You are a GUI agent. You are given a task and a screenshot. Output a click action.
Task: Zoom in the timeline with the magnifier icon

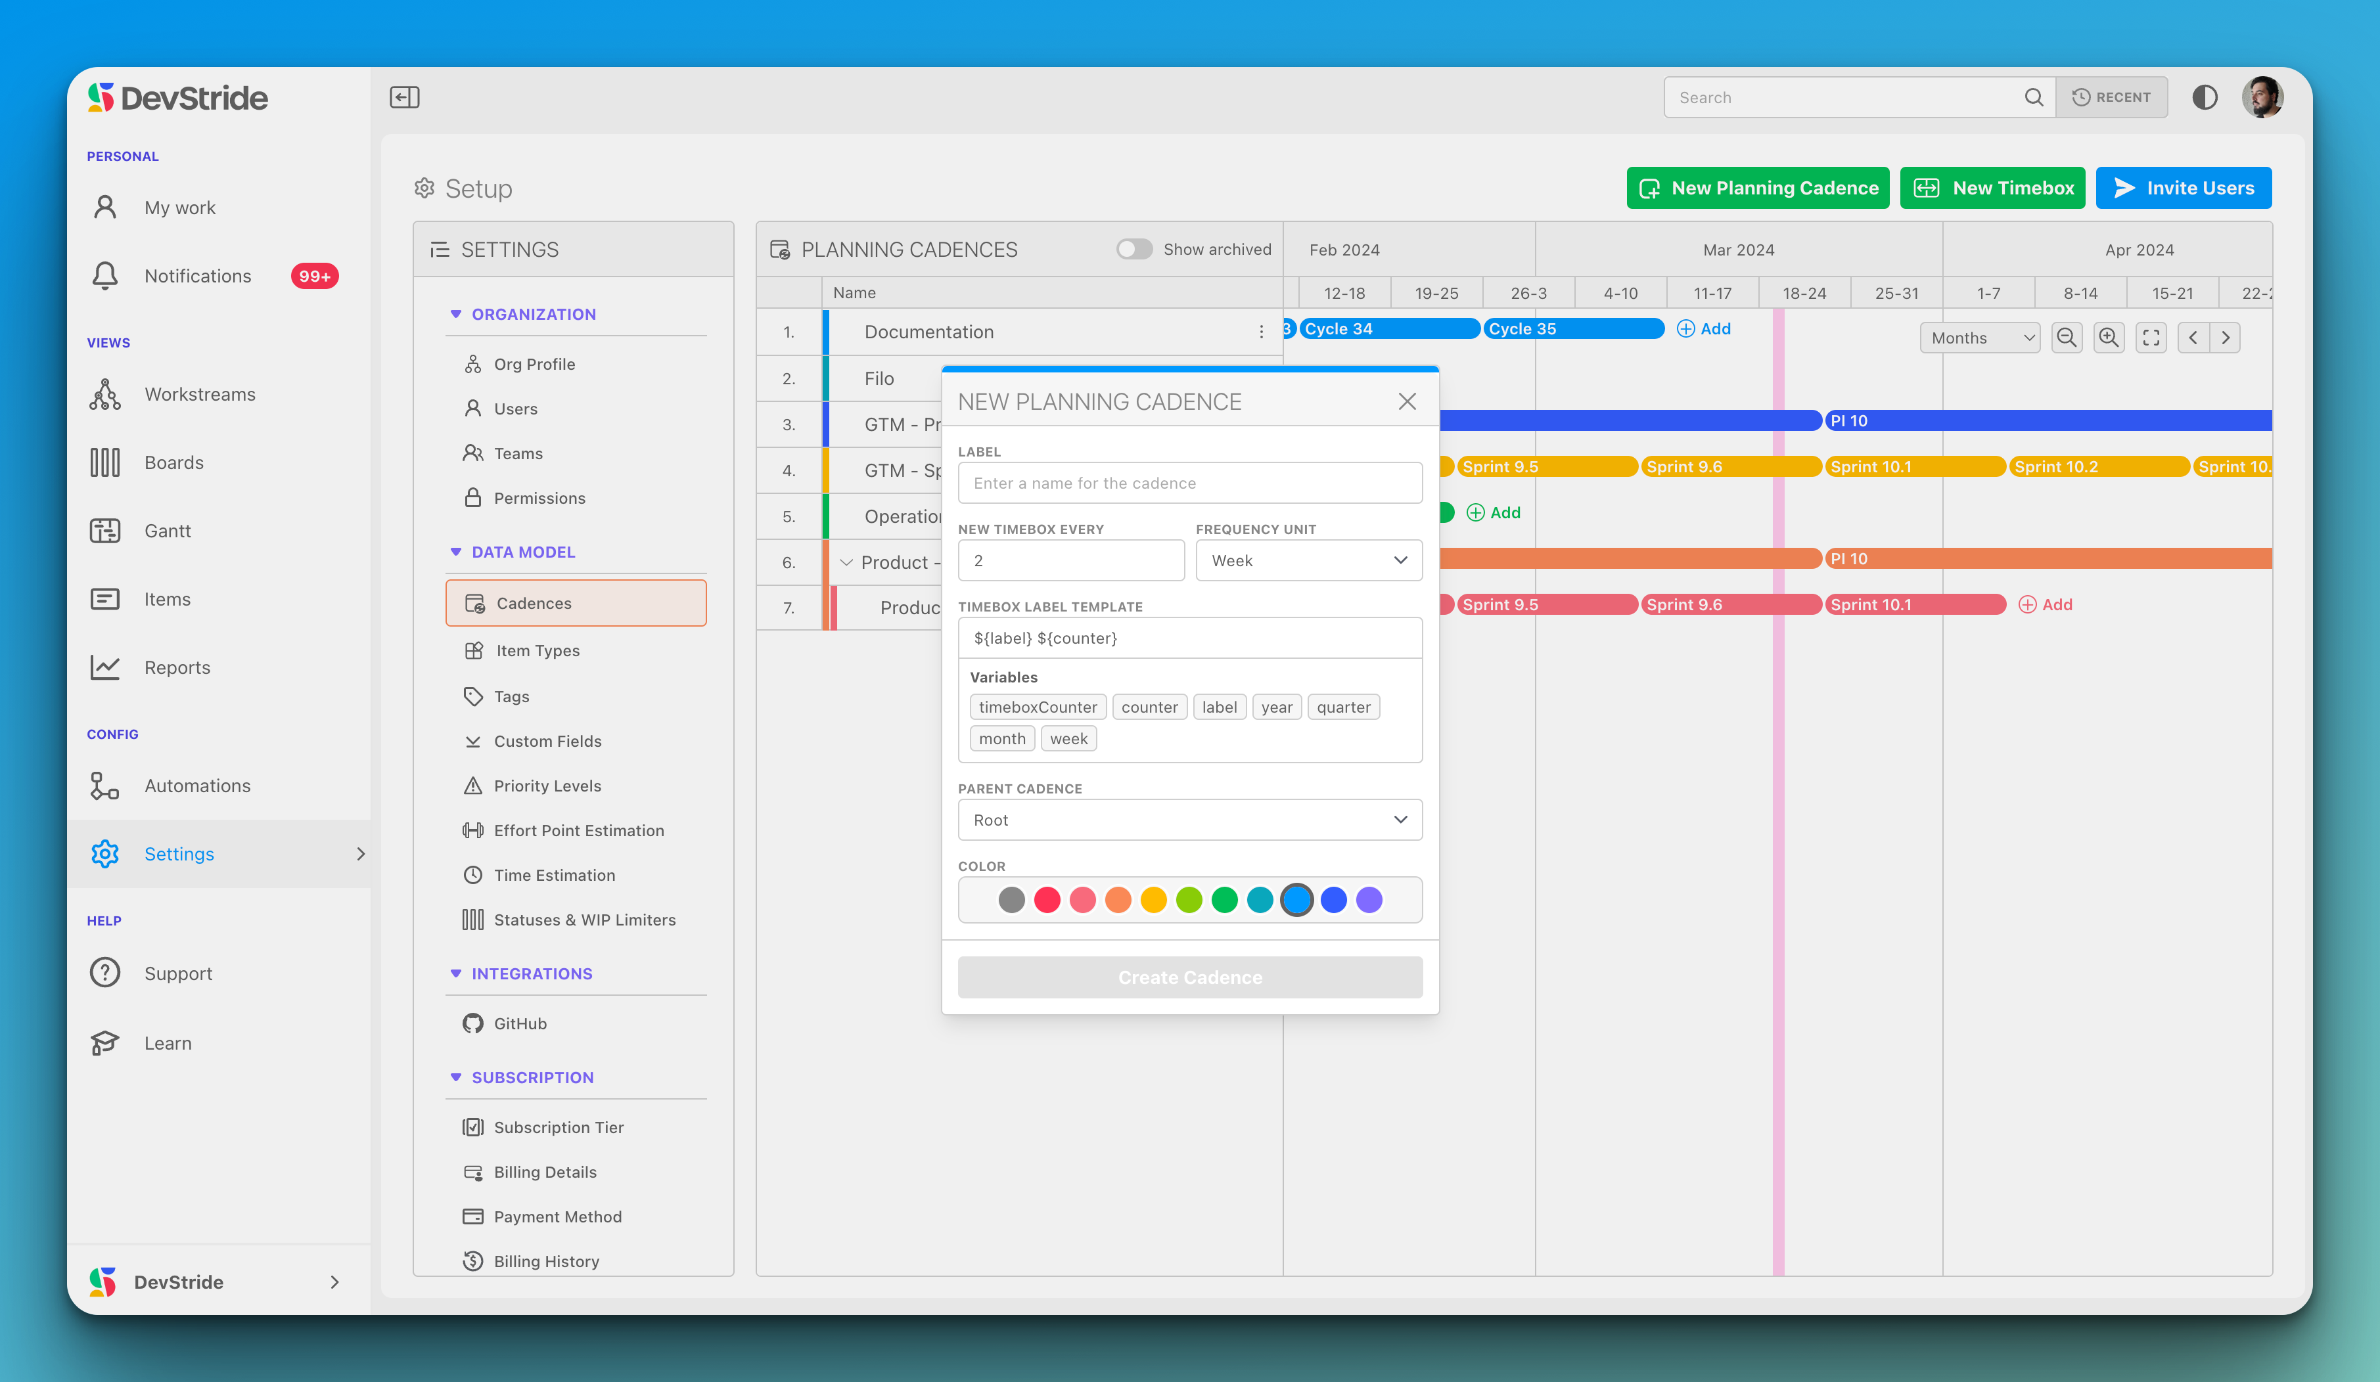(x=2108, y=338)
